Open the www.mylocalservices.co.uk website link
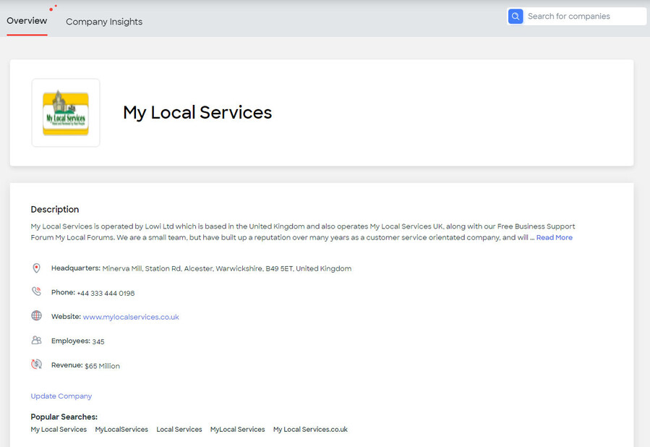The image size is (650, 447). (x=131, y=317)
